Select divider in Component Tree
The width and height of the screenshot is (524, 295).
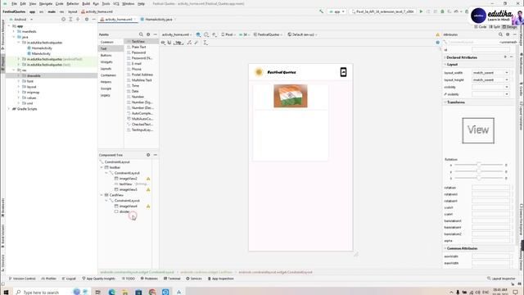click(x=124, y=211)
